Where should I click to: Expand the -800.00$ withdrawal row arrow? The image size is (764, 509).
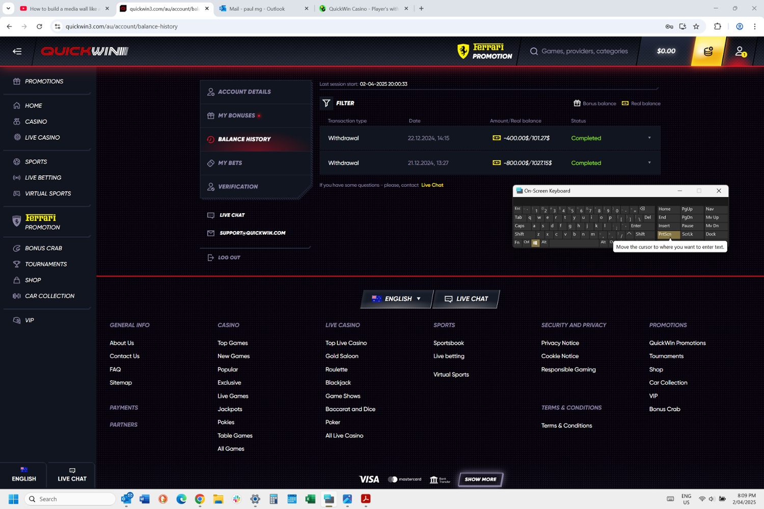click(649, 163)
